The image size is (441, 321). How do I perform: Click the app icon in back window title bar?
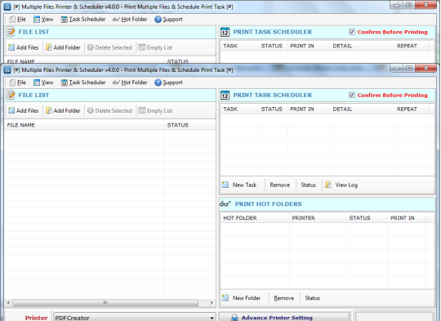click(7, 7)
